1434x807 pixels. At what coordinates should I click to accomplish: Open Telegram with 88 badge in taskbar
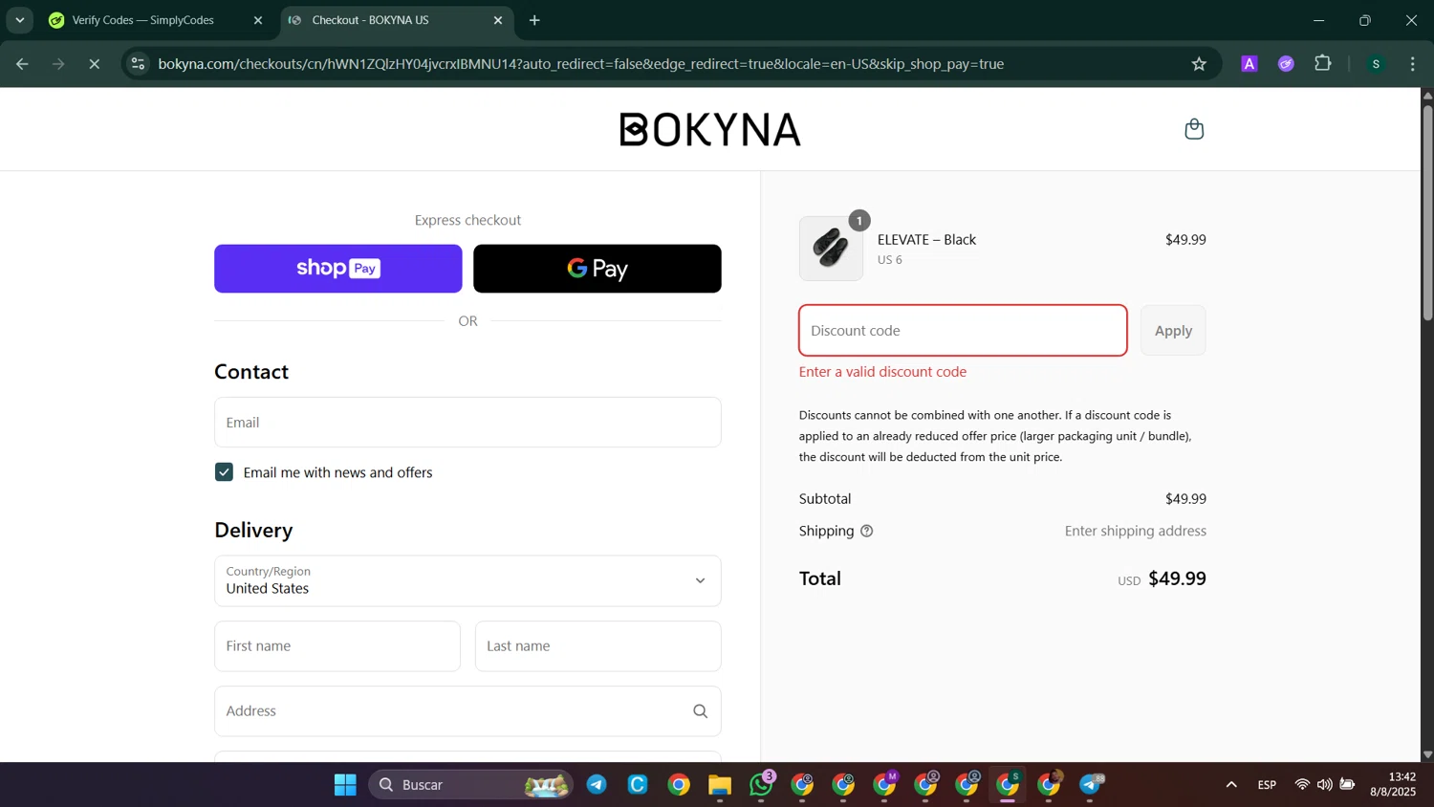pyautogui.click(x=1090, y=785)
